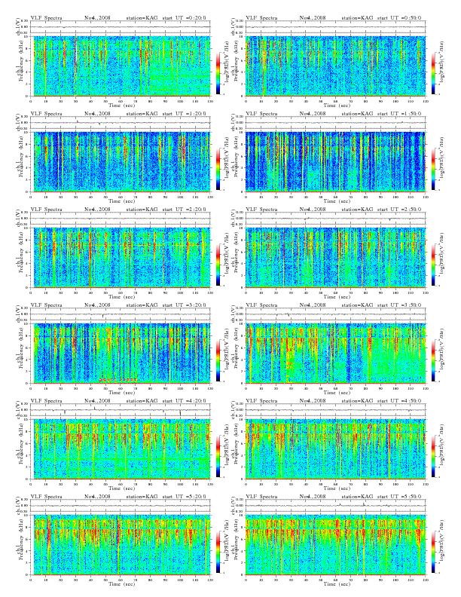Image resolution: width=461 pixels, height=597 pixels.
Task: Click the ch.1 waveform strip above the 3:20:0 spectrogram
Action: tap(121, 314)
